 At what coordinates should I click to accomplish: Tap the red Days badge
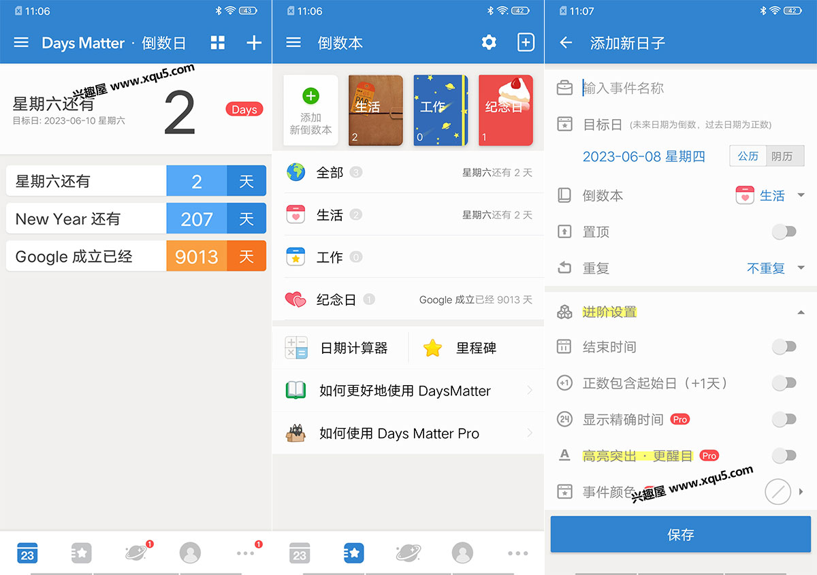click(x=244, y=109)
